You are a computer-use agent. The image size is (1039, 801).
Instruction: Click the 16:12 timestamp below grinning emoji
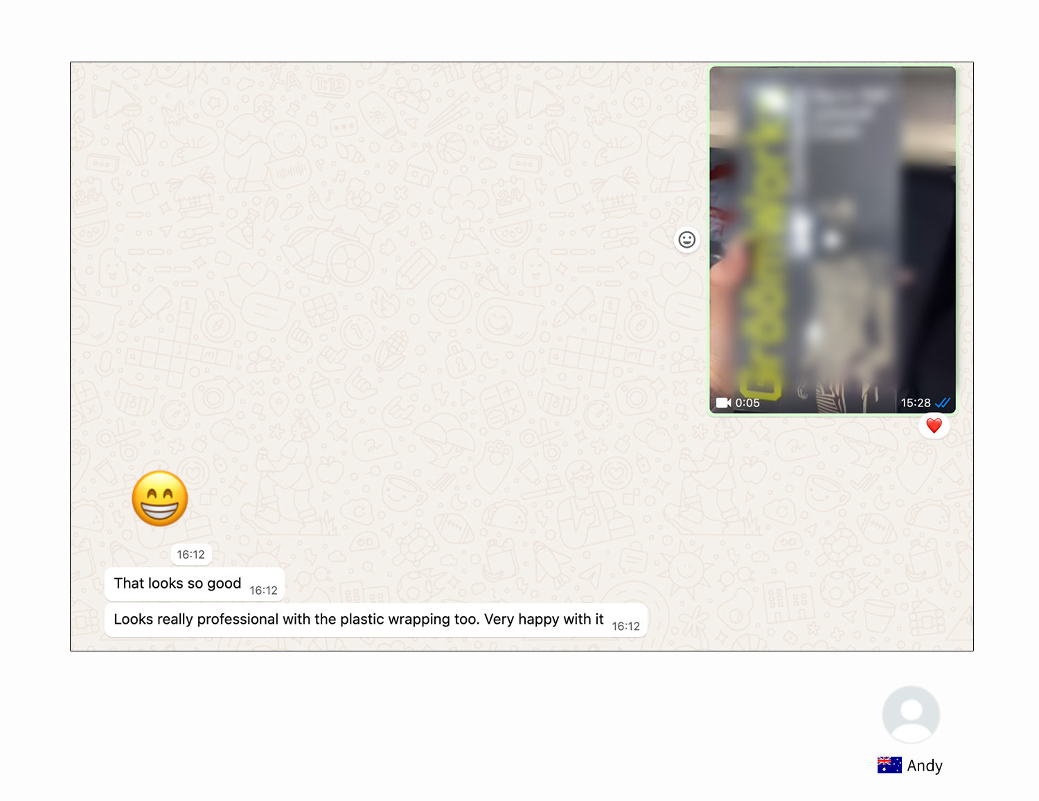pyautogui.click(x=190, y=555)
